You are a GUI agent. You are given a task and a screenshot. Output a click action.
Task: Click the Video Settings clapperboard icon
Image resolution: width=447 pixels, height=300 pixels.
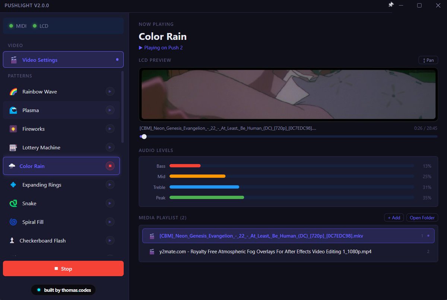click(x=14, y=60)
